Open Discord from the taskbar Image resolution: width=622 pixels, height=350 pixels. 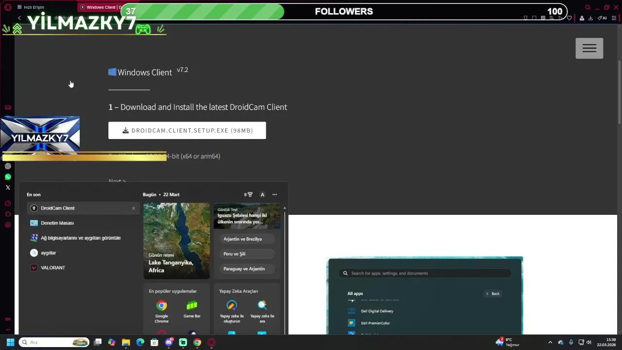point(169,342)
